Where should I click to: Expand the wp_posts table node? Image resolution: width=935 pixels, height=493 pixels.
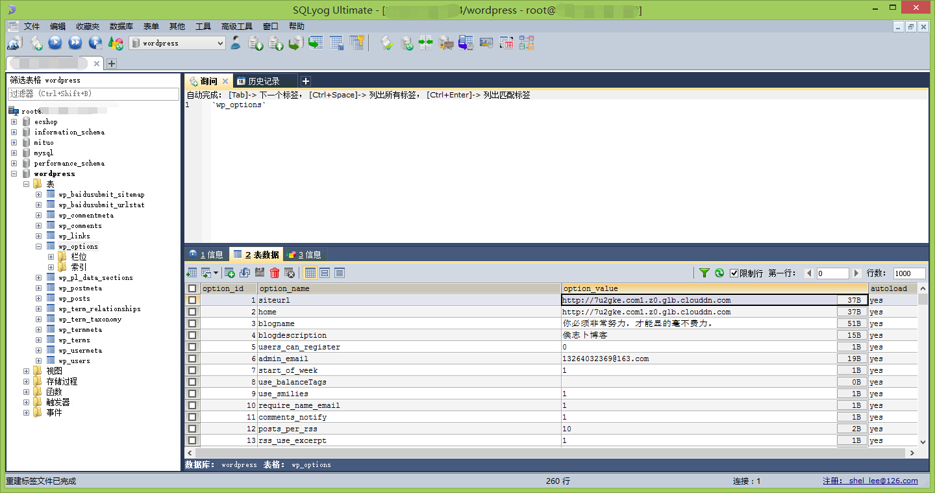38,298
